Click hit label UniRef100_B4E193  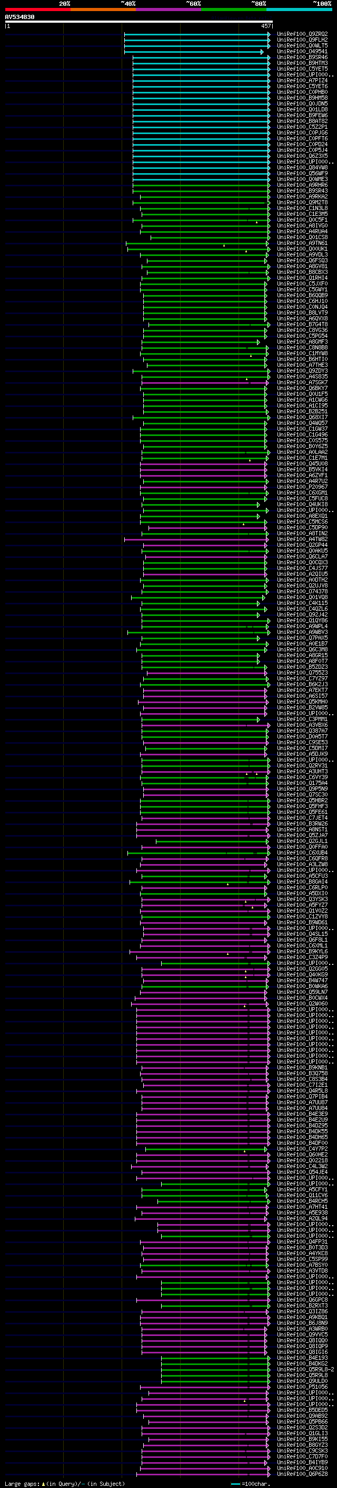tap(302, 1358)
